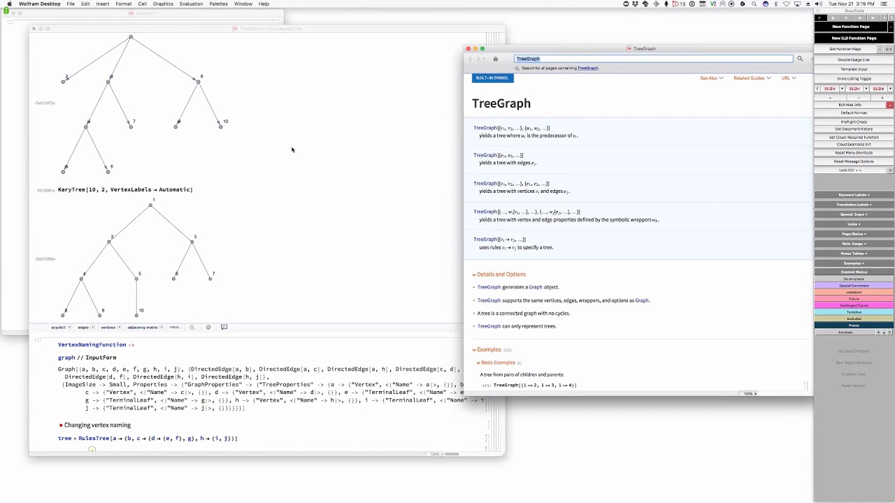
Task: Click Preflight Check button
Action: (854, 122)
